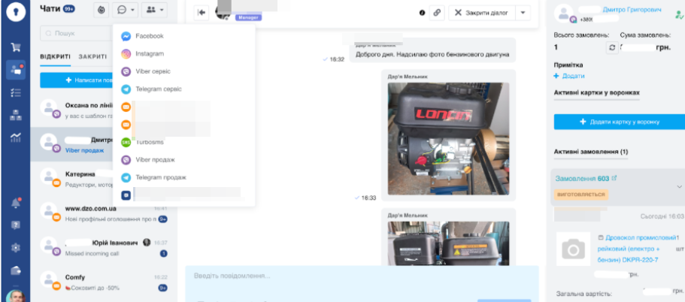Expand the users filter dropdown
The height and width of the screenshot is (302, 685).
[x=153, y=11]
